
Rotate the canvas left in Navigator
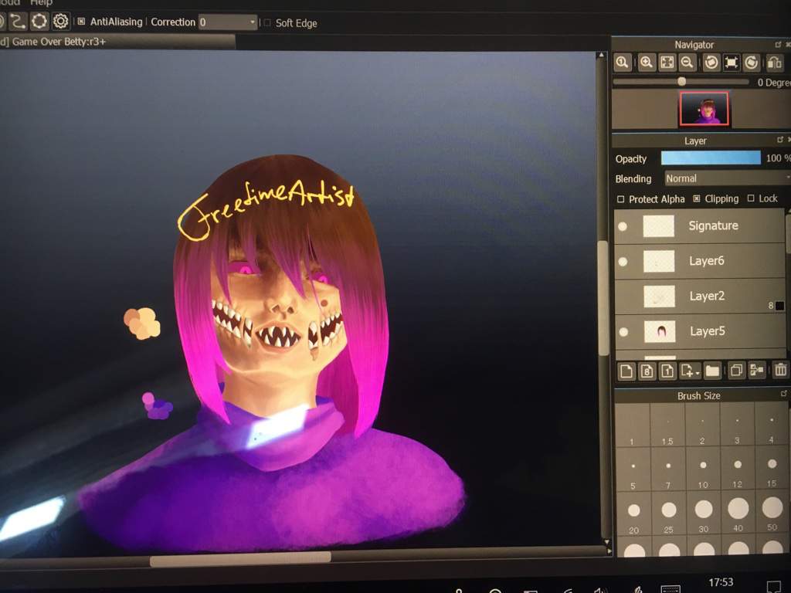point(711,63)
